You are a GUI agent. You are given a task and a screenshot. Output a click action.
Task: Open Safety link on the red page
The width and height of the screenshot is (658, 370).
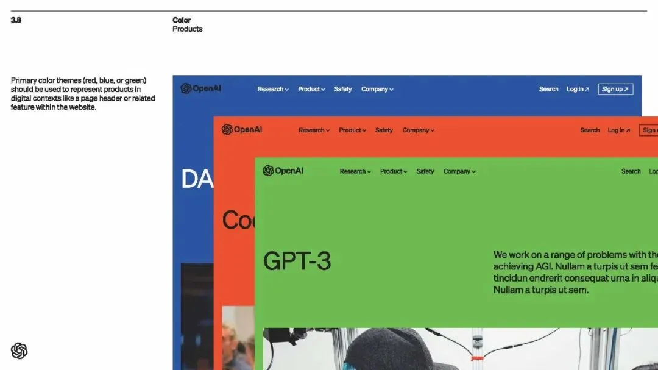click(384, 130)
